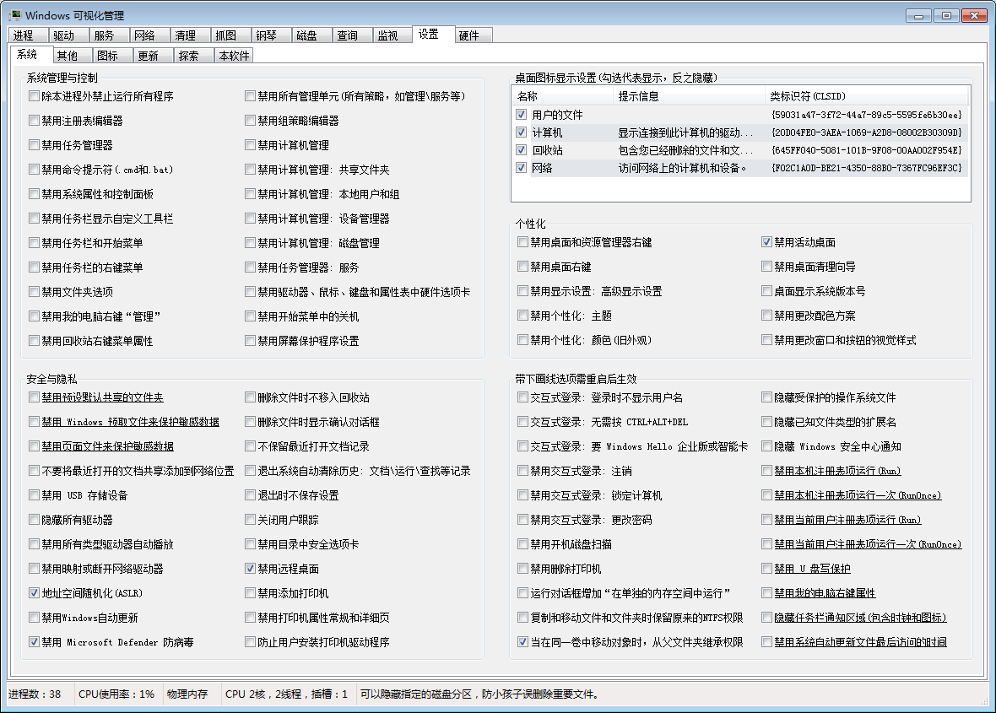Disable the 禁用活动桌面 checkbox
This screenshot has height=713, width=996.
(x=767, y=242)
